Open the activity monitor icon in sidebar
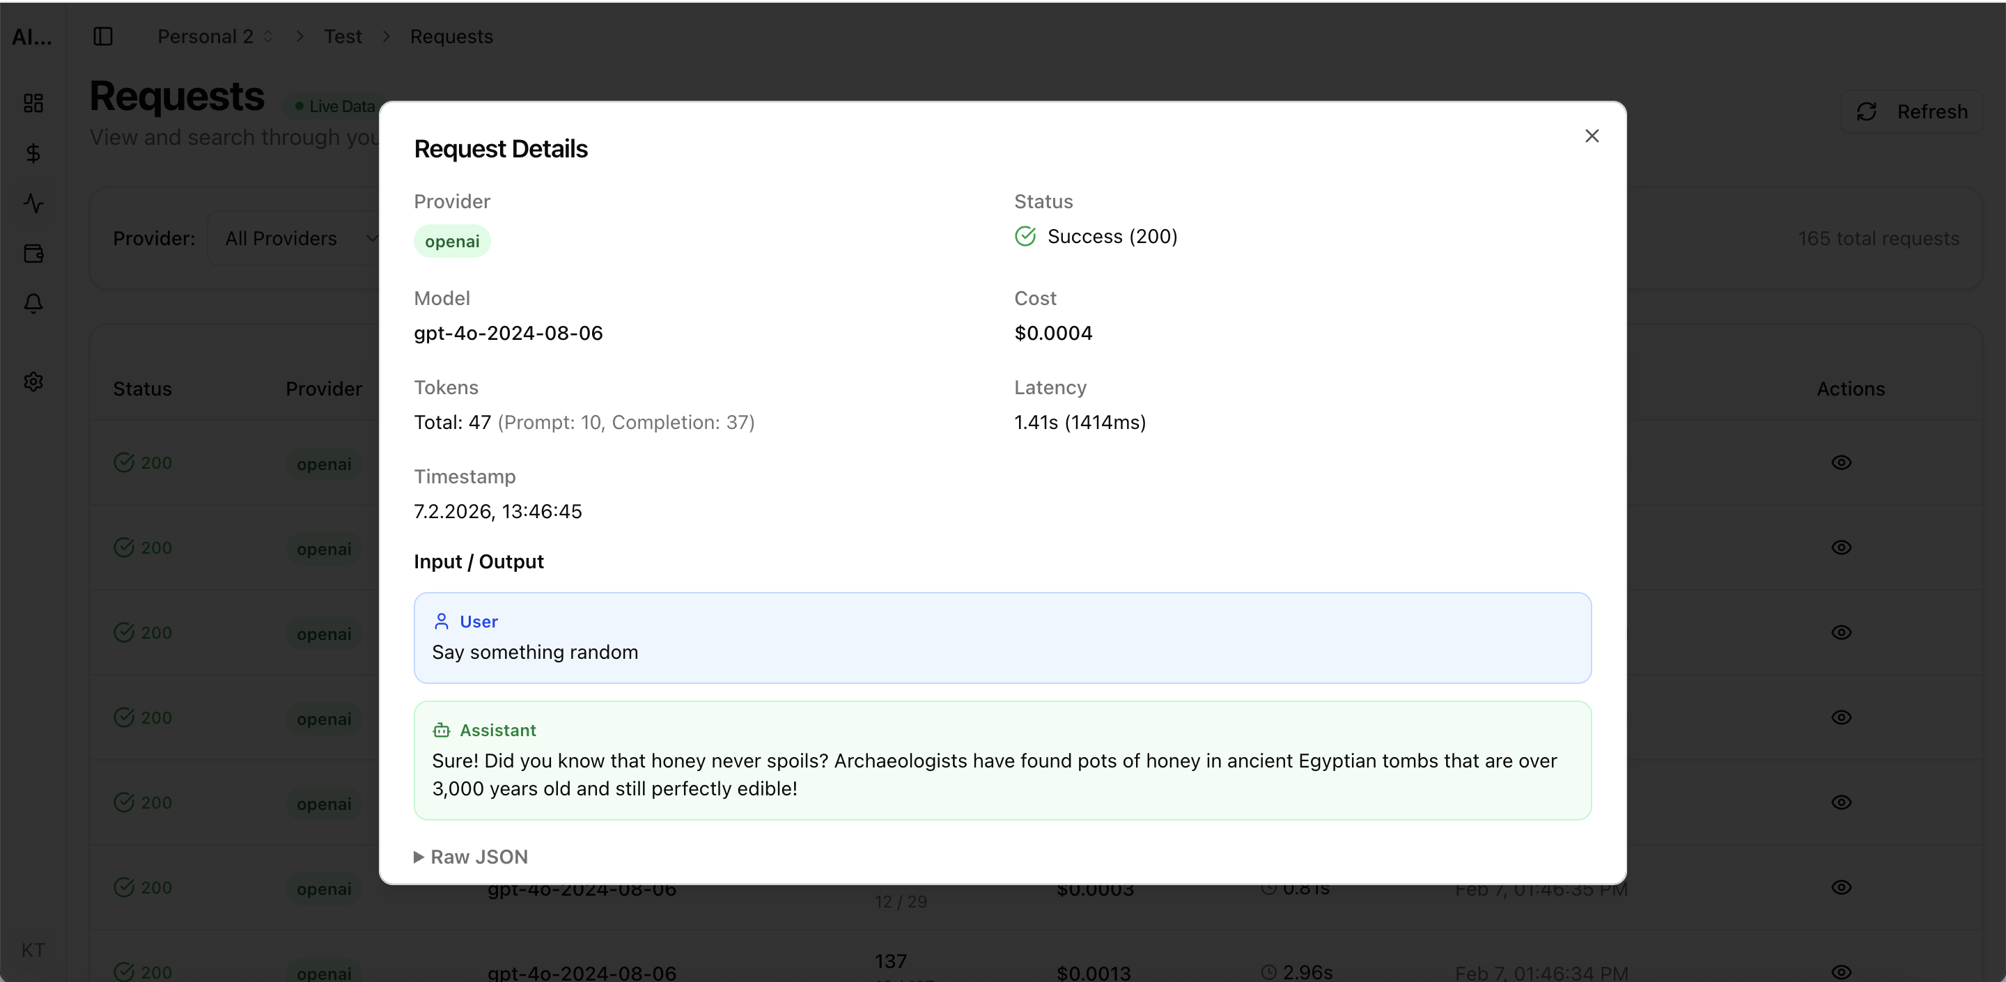The height and width of the screenshot is (982, 2006). click(x=33, y=203)
